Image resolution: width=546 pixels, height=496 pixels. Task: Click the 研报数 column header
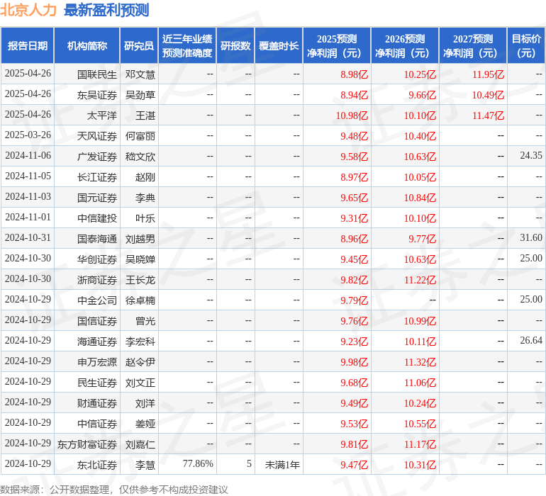tap(235, 45)
